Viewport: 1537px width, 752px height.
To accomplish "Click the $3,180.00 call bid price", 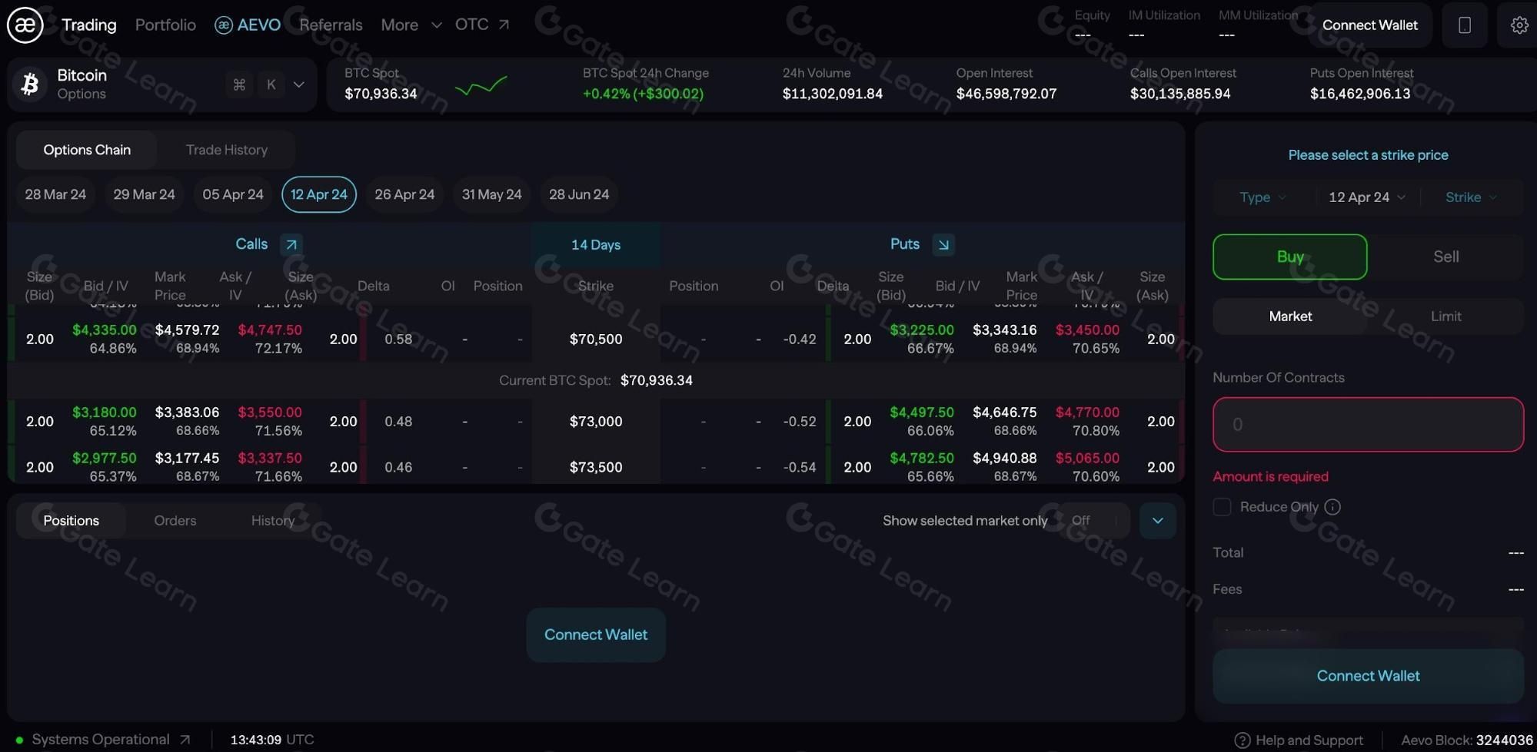I will click(x=105, y=412).
